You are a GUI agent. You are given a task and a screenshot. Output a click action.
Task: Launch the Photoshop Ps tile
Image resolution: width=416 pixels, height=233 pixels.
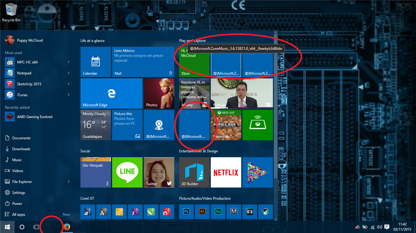coord(186,212)
